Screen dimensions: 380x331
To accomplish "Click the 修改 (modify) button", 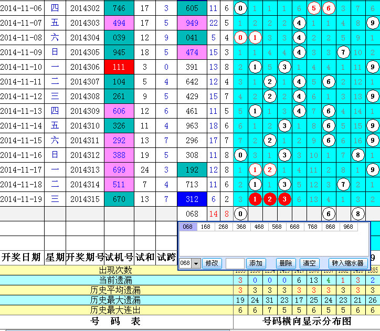I will click(x=211, y=263).
